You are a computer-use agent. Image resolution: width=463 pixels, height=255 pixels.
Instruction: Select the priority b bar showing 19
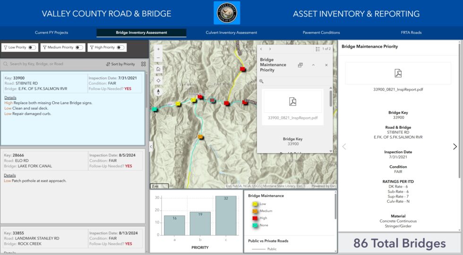tap(200, 223)
